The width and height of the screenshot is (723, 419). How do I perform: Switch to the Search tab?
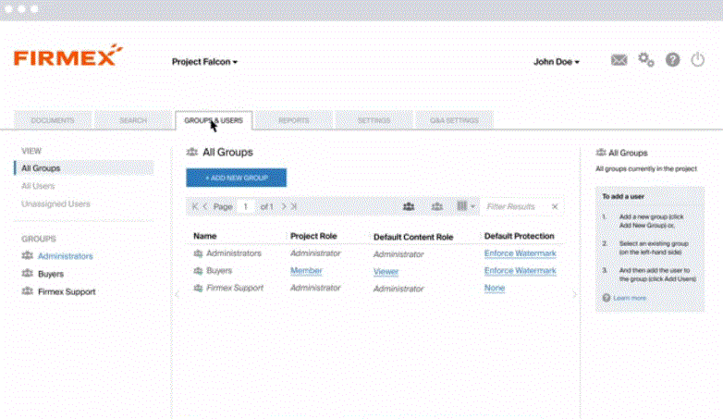(x=133, y=120)
